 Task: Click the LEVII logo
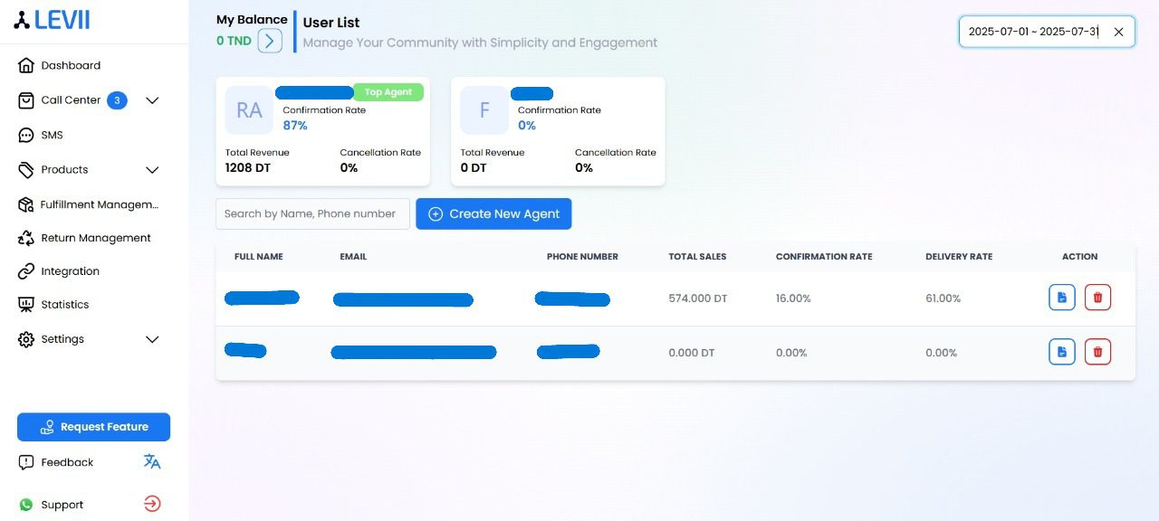click(x=52, y=20)
